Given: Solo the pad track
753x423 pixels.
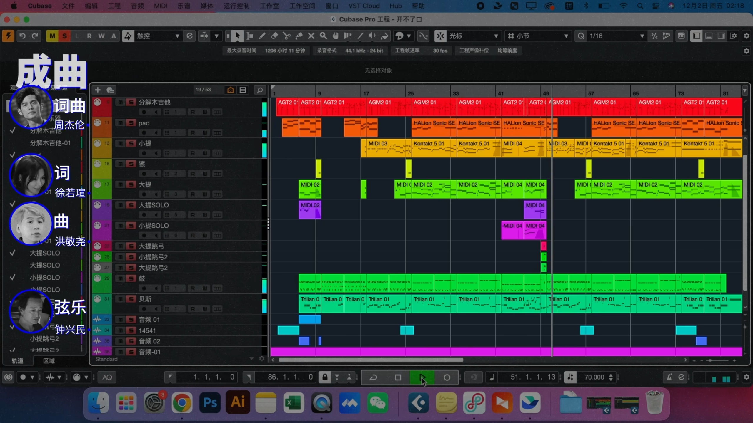Looking at the screenshot, I should point(131,123).
